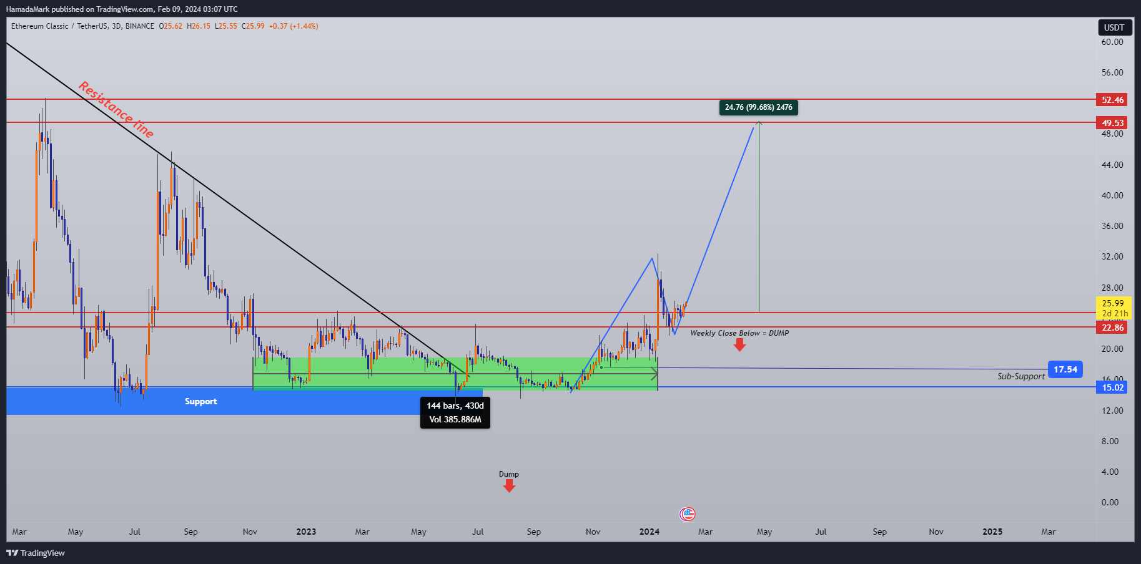
Task: Click the 32.00 price axis tick
Action: point(1112,256)
